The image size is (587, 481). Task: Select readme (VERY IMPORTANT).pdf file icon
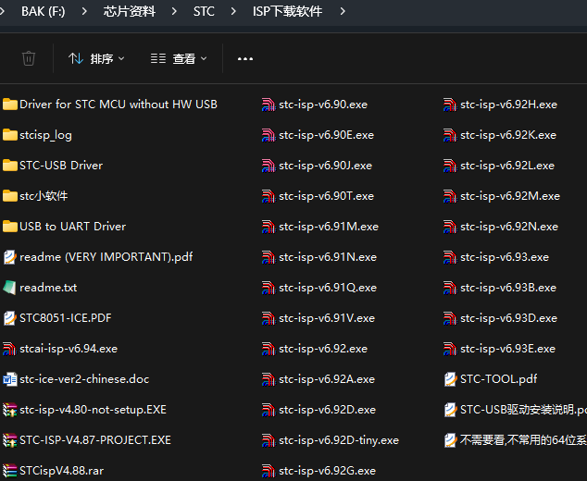click(x=10, y=257)
